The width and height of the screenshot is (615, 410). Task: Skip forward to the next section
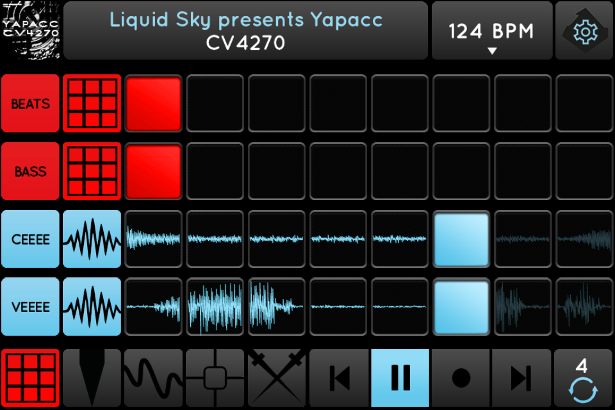coord(521,378)
